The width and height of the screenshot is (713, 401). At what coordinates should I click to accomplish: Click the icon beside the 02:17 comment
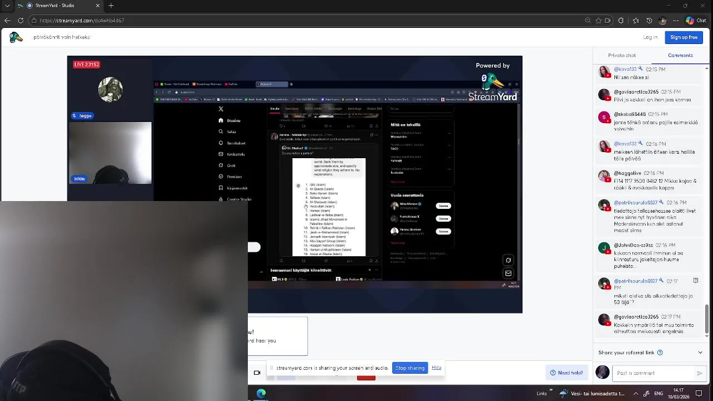695,281
